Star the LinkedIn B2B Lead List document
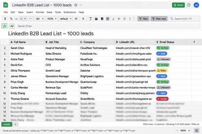Screen dimensions: 202x134 pos(76,5)
